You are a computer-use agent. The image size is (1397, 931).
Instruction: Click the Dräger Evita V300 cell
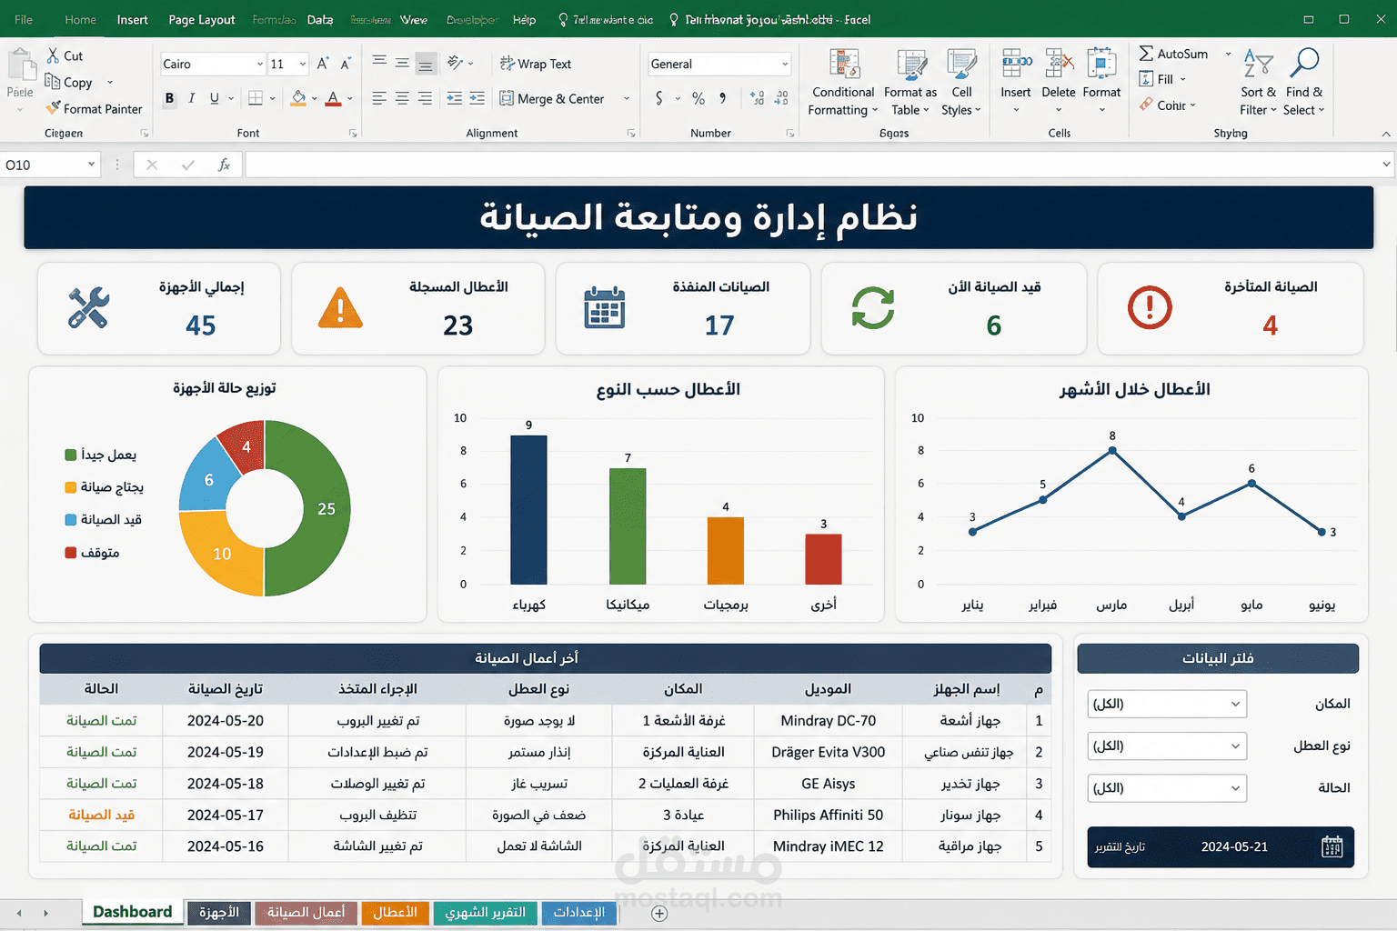(x=828, y=752)
